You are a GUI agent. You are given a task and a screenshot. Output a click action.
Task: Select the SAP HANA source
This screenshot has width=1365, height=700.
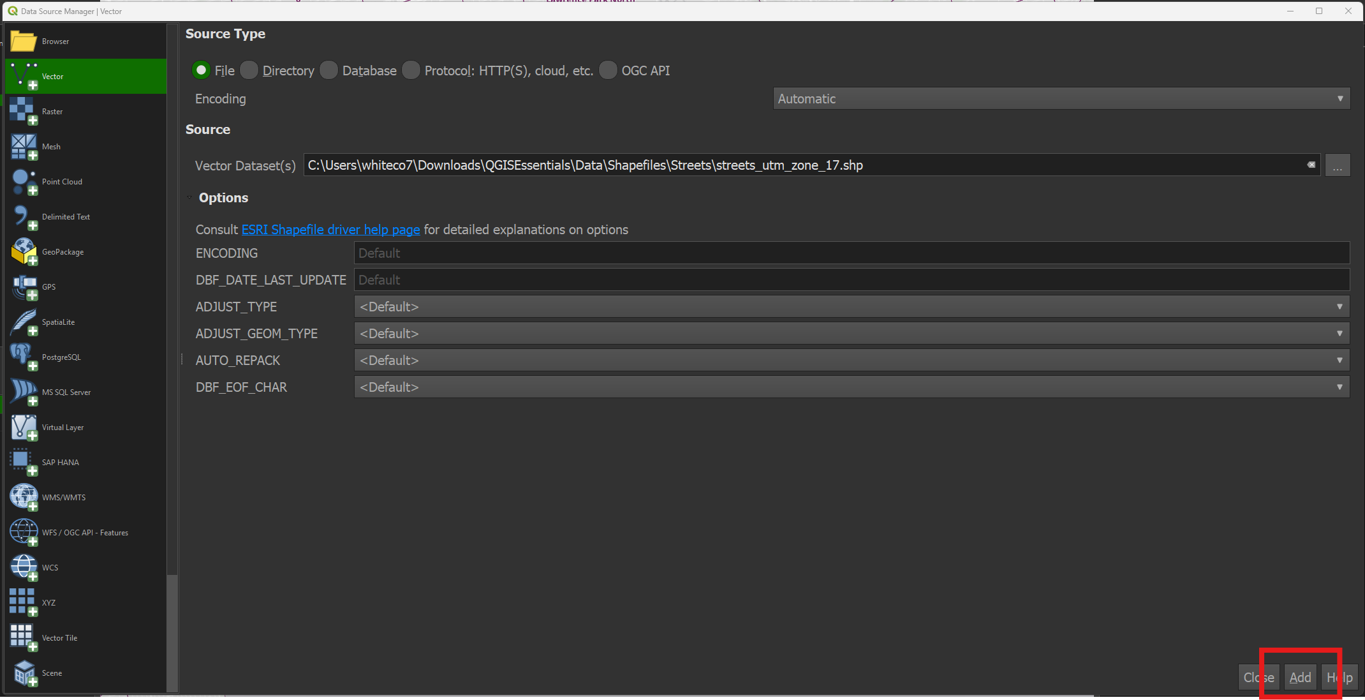pos(85,463)
